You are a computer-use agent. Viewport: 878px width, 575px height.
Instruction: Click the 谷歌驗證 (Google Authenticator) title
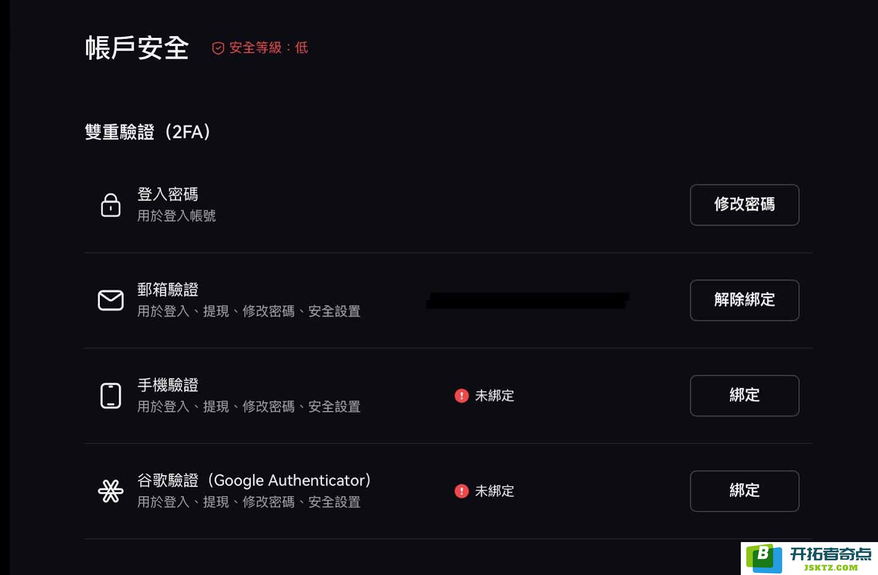tap(255, 481)
